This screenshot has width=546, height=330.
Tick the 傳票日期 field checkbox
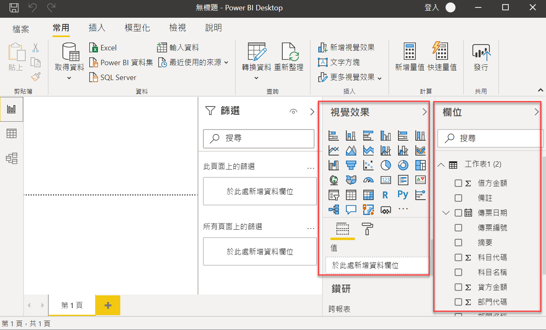458,213
